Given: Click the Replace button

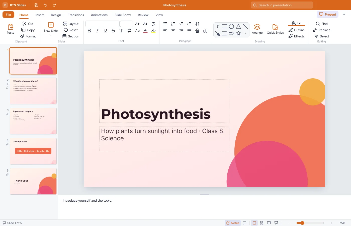Looking at the screenshot, I should point(322,30).
